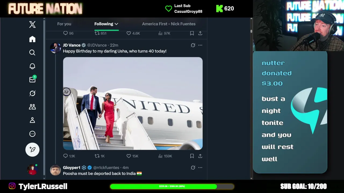Open Messages envelope icon
The width and height of the screenshot is (344, 193).
[32, 79]
